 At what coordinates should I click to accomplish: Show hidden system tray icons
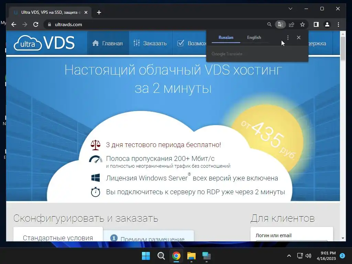pos(289,256)
